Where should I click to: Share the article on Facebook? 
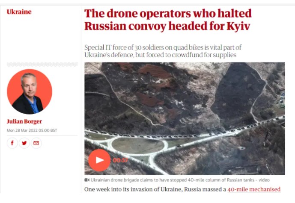[12, 143]
